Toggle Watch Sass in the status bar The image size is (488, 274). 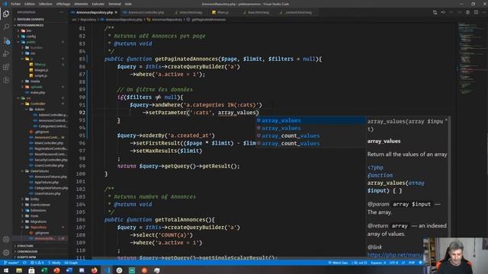(338, 263)
